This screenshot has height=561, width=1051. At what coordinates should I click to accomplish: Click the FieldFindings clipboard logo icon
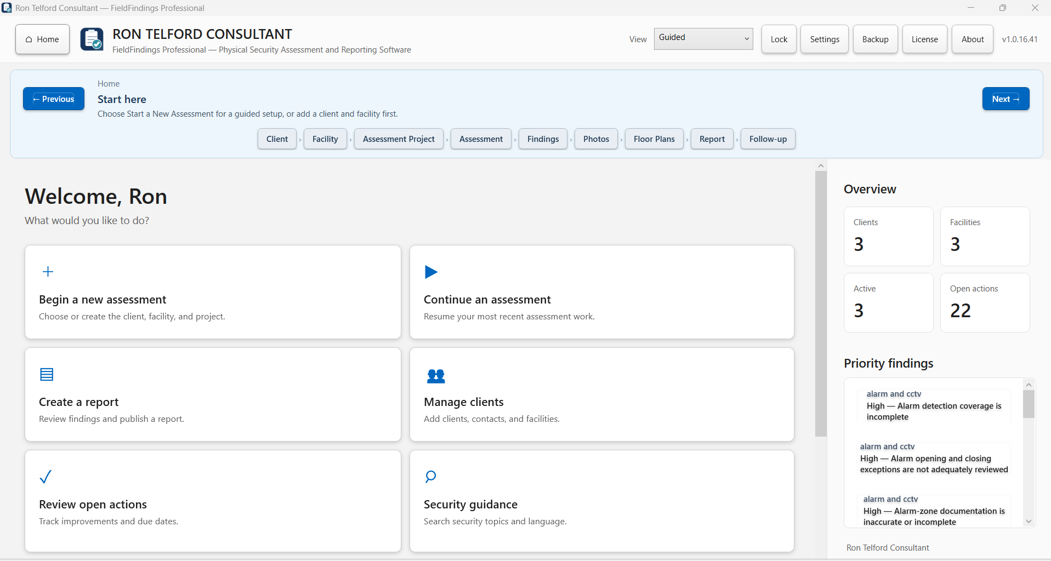tap(92, 39)
